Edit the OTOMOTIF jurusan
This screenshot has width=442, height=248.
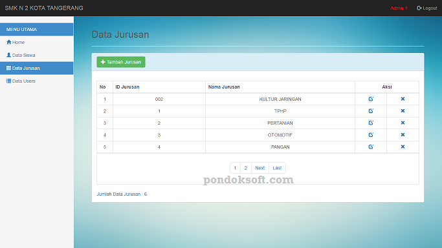tap(371, 135)
